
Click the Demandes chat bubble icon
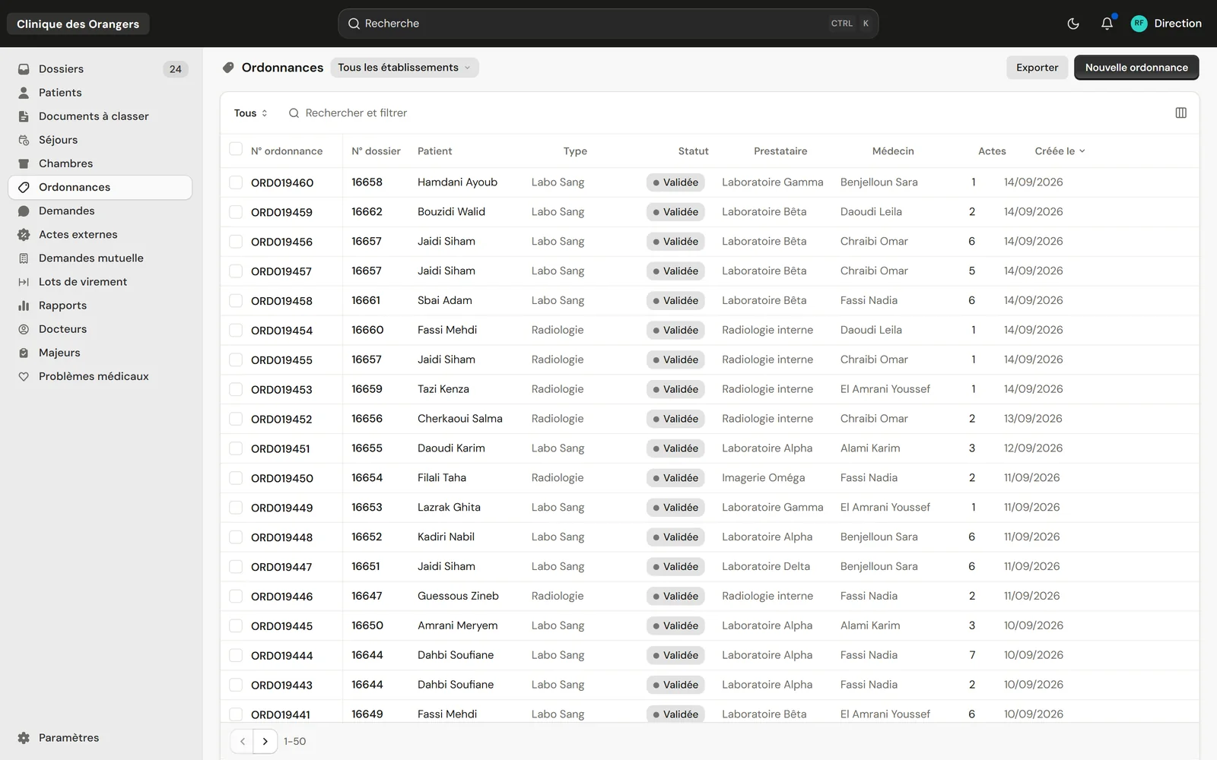pyautogui.click(x=24, y=211)
